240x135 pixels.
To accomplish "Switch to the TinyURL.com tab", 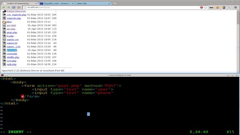I will pyautogui.click(x=56, y=3).
